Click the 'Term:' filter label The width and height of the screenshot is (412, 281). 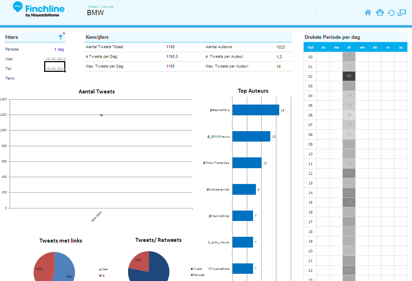click(x=10, y=78)
